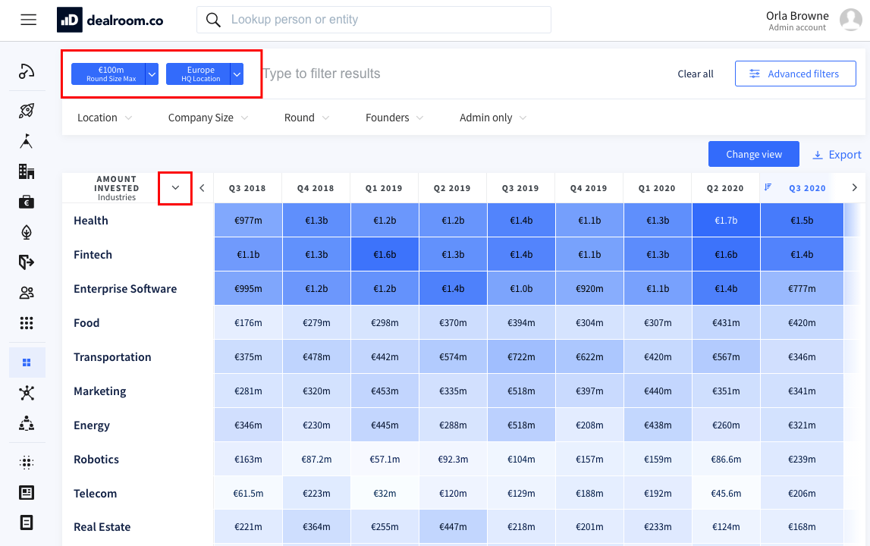Open the Company Size filter menu

pyautogui.click(x=209, y=118)
